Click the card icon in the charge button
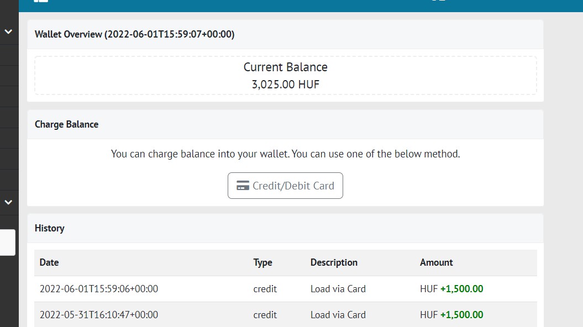The width and height of the screenshot is (583, 327). [243, 186]
